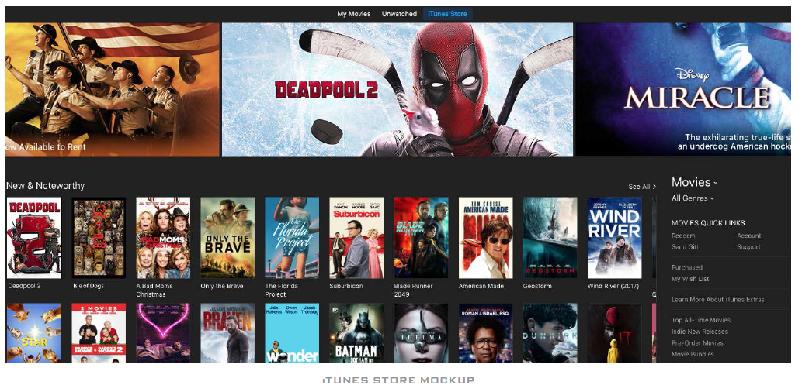Select the Blade Runner 2049 poster
Viewport: 802px width, 392px height.
(x=421, y=238)
